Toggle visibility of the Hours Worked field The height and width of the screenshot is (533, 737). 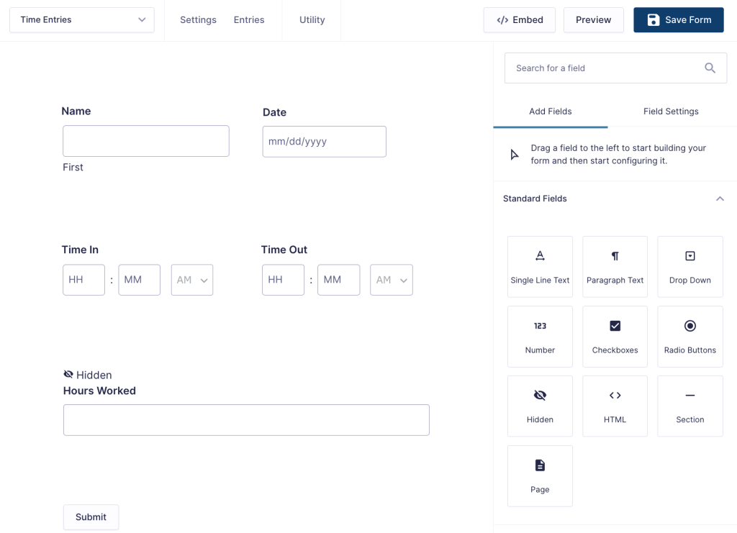coord(68,373)
